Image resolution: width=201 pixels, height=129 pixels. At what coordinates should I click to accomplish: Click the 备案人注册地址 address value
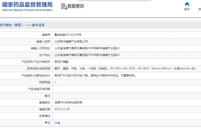point(87,48)
